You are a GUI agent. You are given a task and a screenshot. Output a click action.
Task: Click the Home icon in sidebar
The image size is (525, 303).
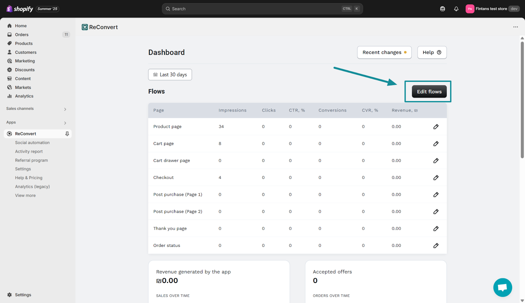(x=10, y=26)
